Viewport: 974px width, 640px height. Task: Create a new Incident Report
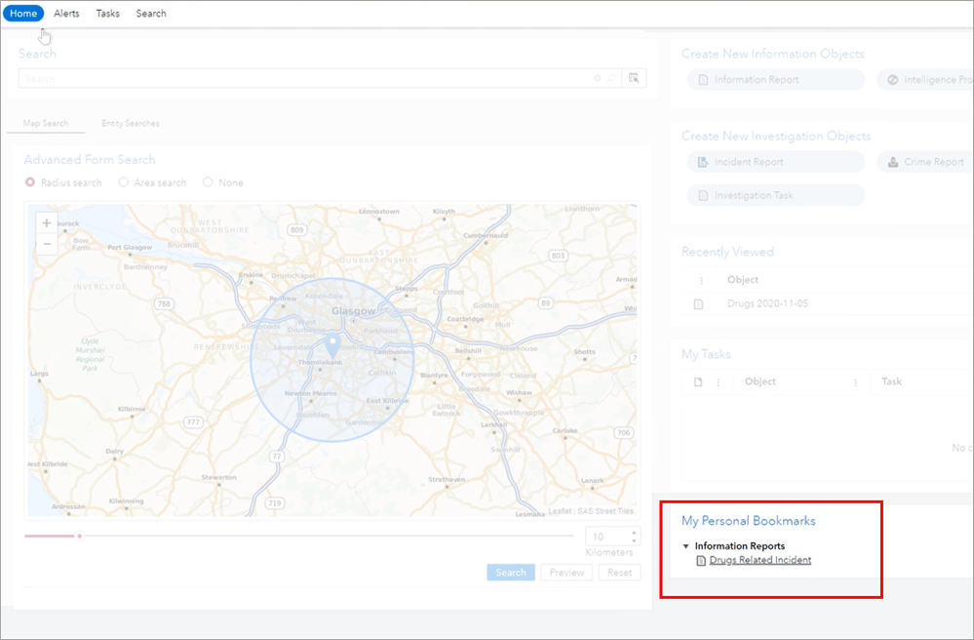(776, 162)
